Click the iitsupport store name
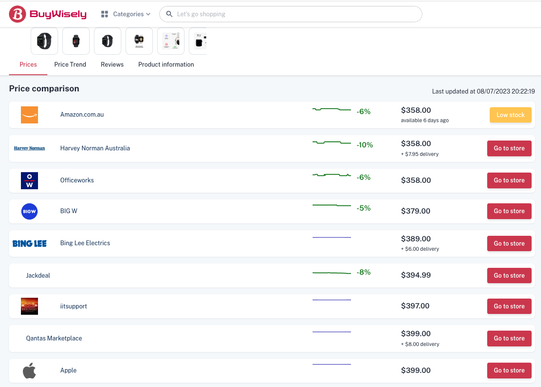The image size is (541, 387). [x=73, y=306]
